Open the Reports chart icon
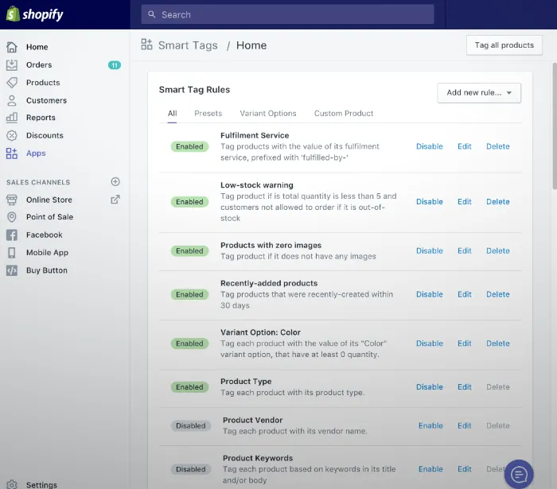 click(12, 118)
